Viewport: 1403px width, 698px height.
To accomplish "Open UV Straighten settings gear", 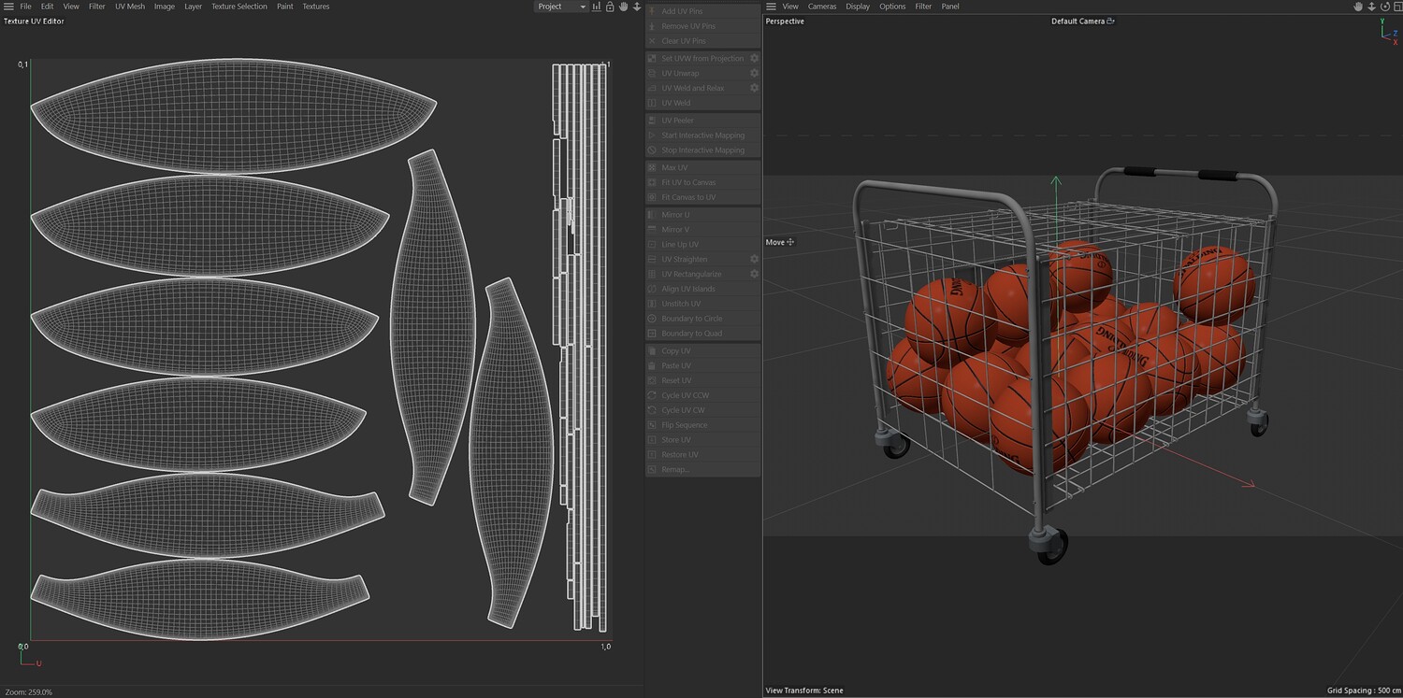I will pos(754,259).
